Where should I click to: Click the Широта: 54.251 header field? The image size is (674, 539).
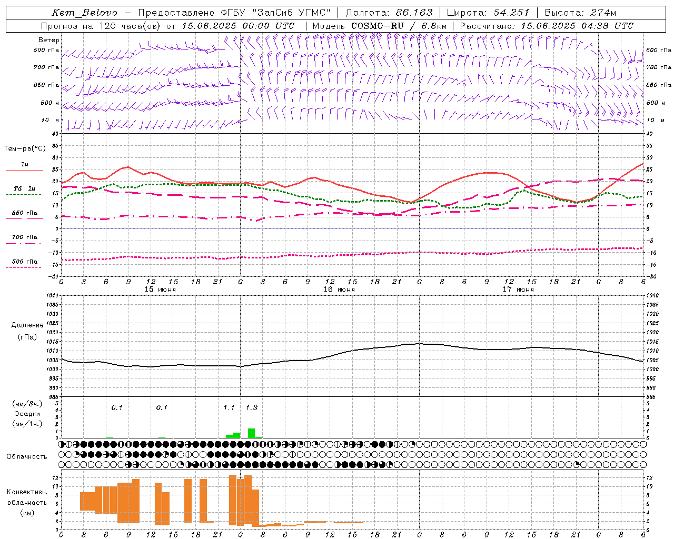pos(488,13)
